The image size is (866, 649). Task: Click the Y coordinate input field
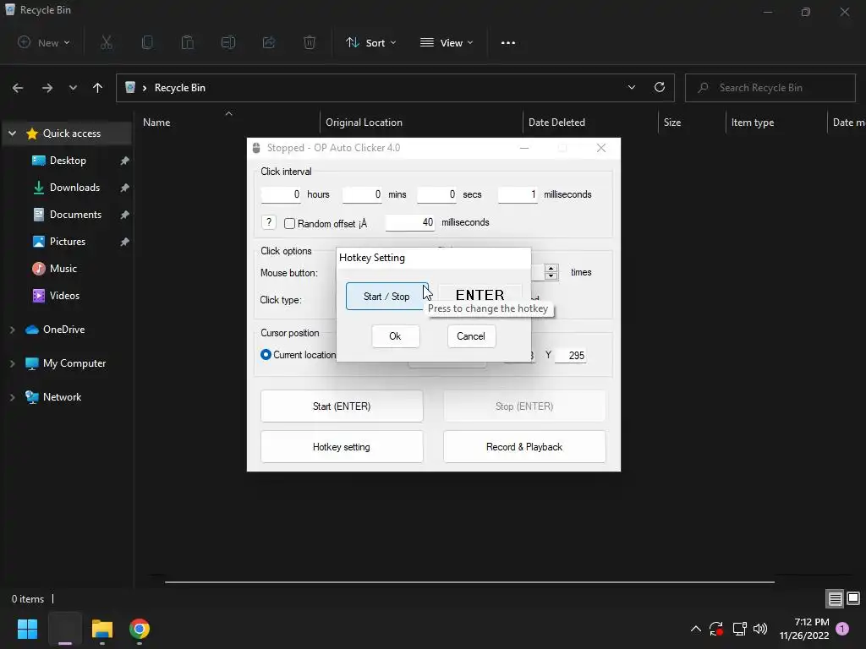pyautogui.click(x=570, y=356)
